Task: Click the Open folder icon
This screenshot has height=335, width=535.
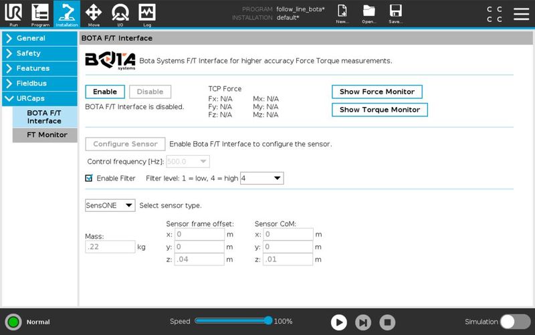Action: pos(369,13)
